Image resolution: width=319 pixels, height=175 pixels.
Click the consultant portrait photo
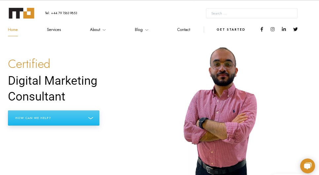click(221, 111)
